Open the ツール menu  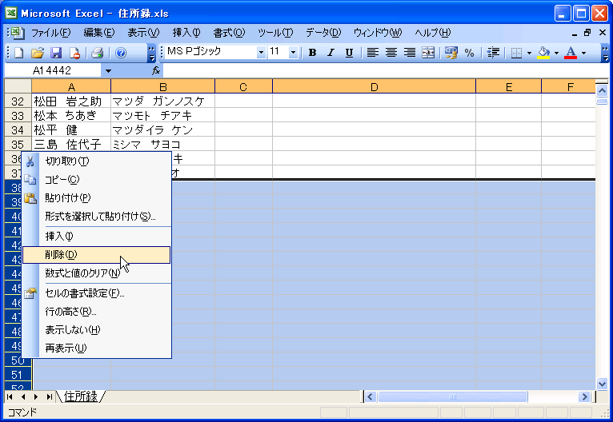[x=275, y=33]
